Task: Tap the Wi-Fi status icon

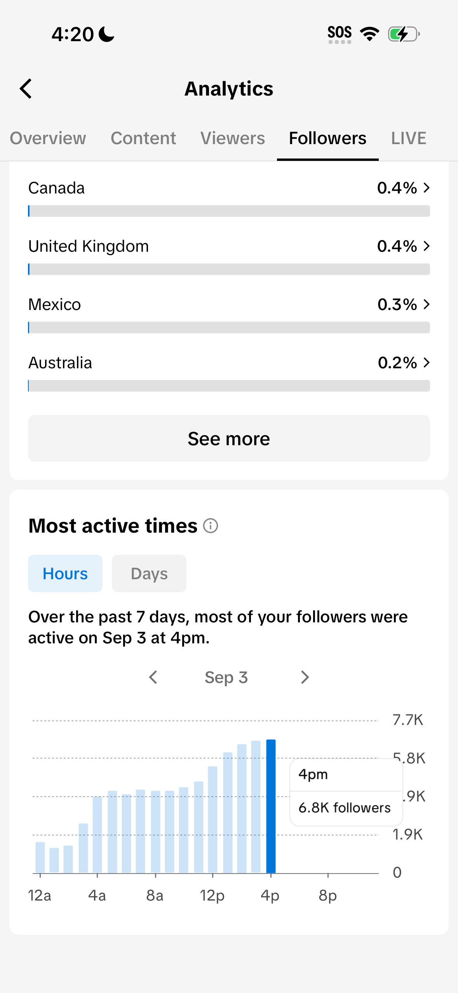Action: tap(369, 34)
